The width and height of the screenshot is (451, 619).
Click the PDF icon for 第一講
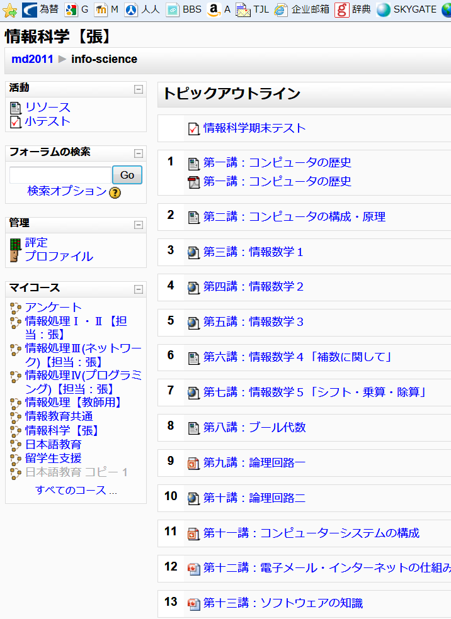193,182
